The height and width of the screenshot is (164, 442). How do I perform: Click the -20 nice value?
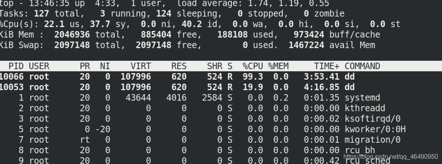pyautogui.click(x=102, y=129)
